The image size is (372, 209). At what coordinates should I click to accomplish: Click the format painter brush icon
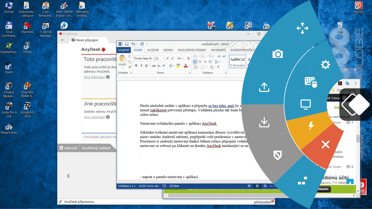(x=130, y=67)
